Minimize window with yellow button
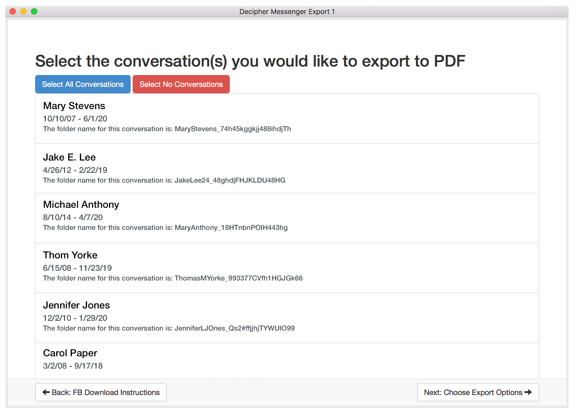Viewport: 577px width, 415px height. click(x=23, y=11)
